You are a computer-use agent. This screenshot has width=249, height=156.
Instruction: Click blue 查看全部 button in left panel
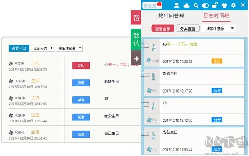(x=19, y=48)
